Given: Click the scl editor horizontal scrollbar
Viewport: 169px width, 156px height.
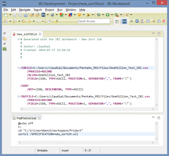Looking at the screenshot, I should tap(87, 109).
